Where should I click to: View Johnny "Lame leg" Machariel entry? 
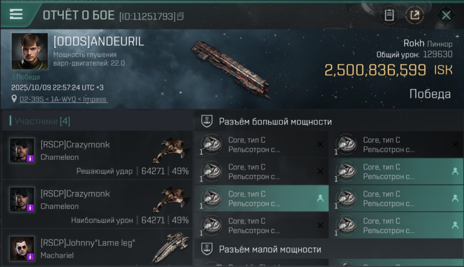97,248
